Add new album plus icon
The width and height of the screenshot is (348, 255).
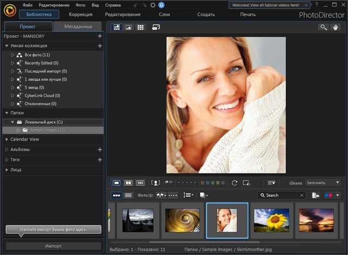pos(100,150)
